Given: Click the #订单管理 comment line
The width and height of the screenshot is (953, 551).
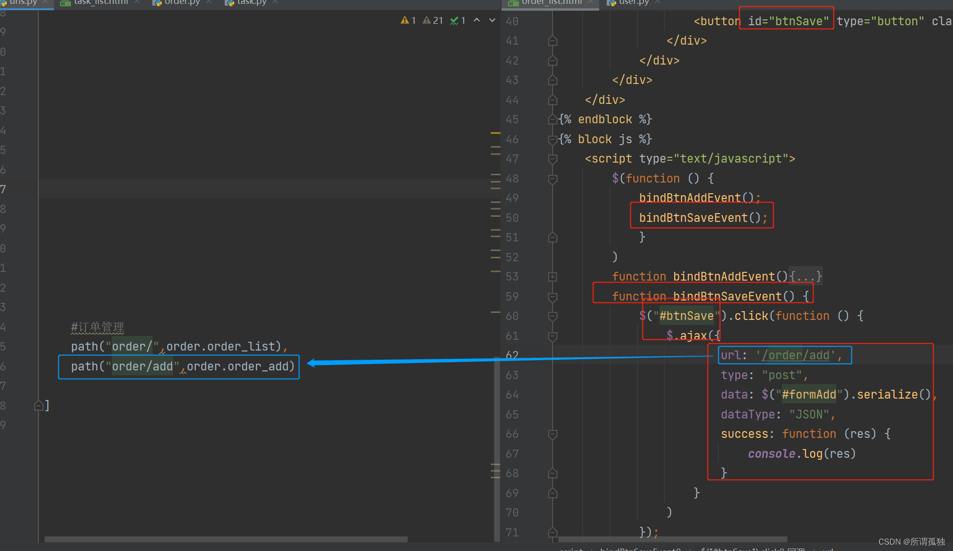Looking at the screenshot, I should point(98,327).
